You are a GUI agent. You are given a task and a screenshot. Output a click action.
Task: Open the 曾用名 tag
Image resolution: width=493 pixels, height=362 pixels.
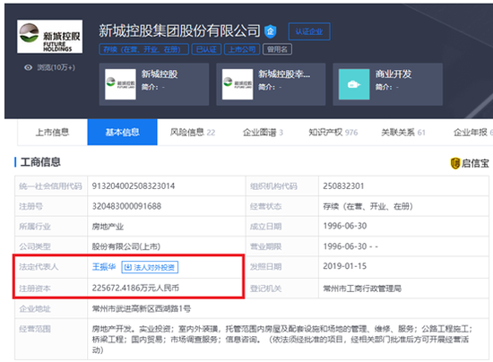(277, 49)
